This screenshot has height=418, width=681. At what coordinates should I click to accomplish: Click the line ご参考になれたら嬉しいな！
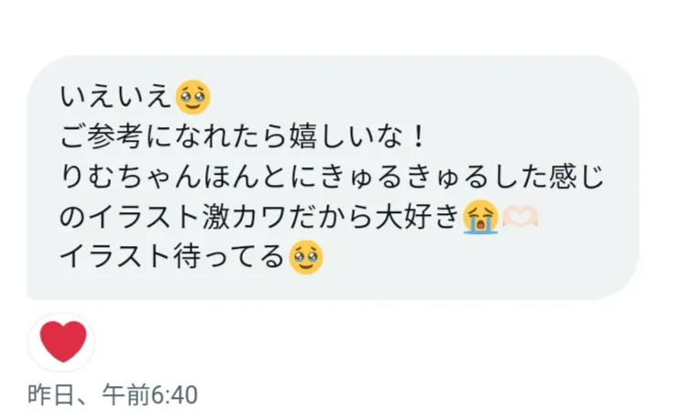click(x=243, y=136)
